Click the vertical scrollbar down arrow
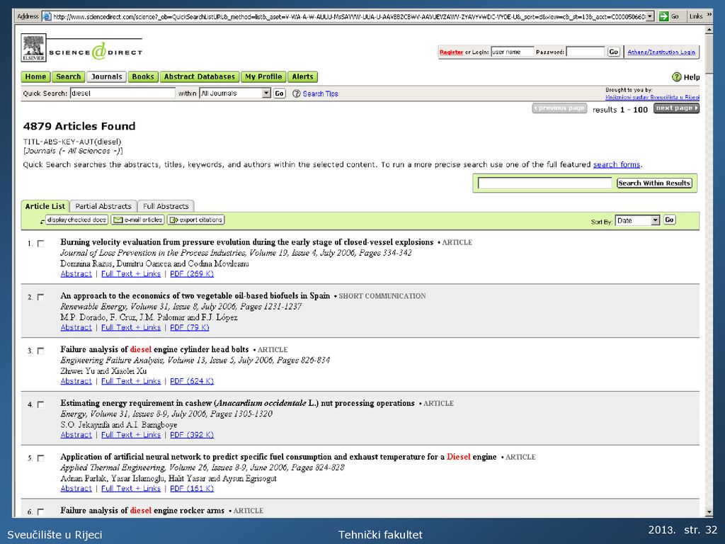 tap(709, 511)
